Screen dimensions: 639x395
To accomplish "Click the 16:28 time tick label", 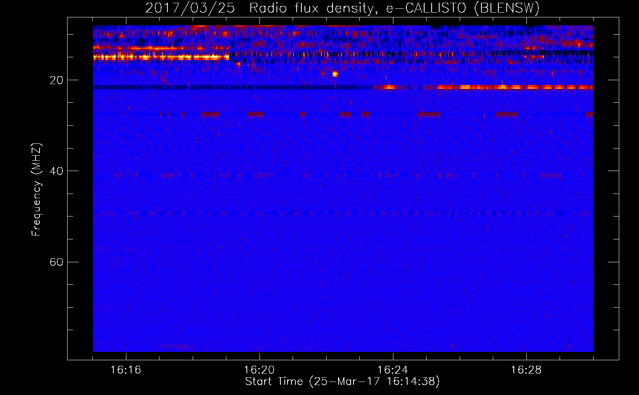I will click(526, 370).
